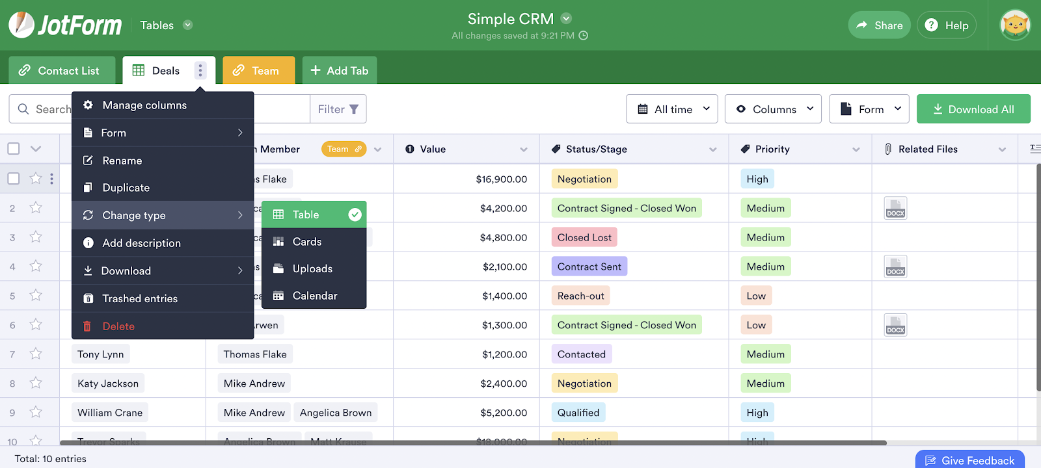
Task: Expand the Team Member column menu
Action: 378,149
